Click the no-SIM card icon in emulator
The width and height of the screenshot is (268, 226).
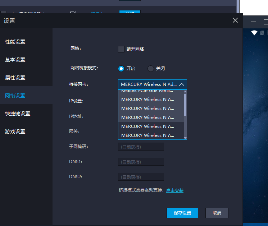[262, 33]
